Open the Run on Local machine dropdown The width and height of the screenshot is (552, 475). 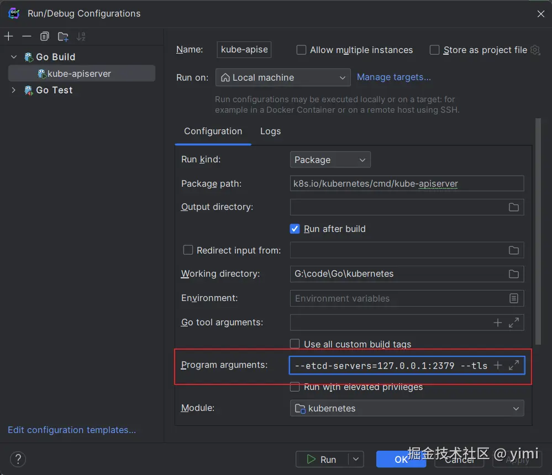coord(283,77)
